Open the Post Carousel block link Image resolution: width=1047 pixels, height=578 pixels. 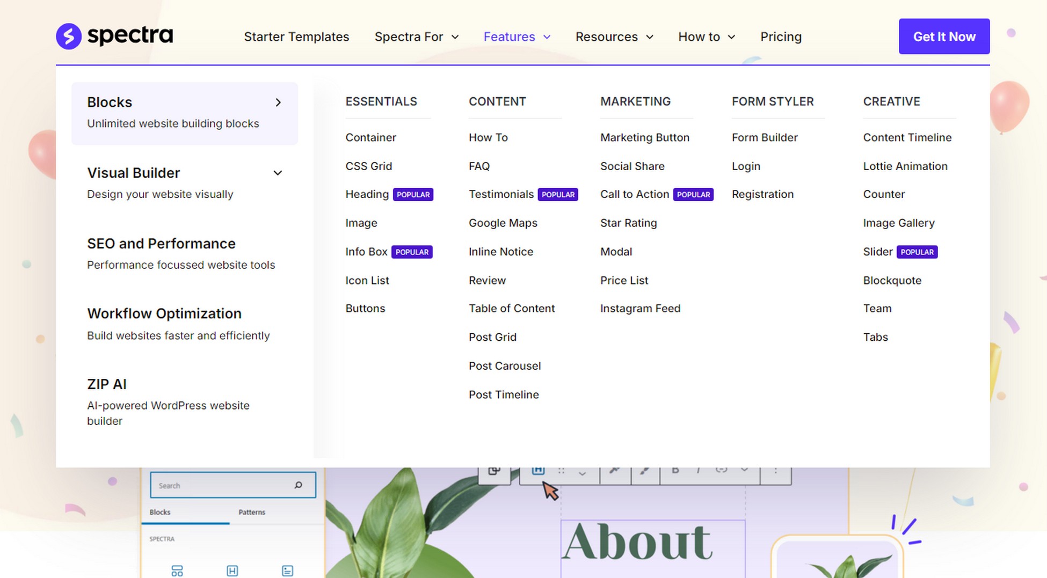point(505,366)
